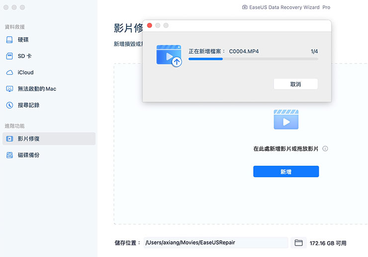The width and height of the screenshot is (368, 257).
Task: Click the iCloud cloud icon
Action: (9, 72)
